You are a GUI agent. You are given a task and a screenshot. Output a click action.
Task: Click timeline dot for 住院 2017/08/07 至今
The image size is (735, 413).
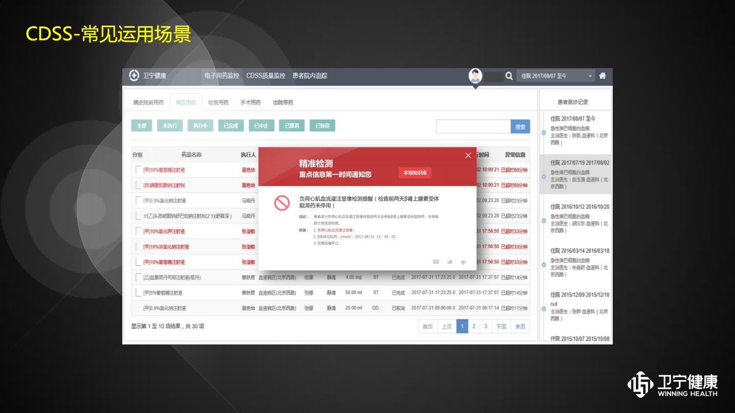click(544, 133)
